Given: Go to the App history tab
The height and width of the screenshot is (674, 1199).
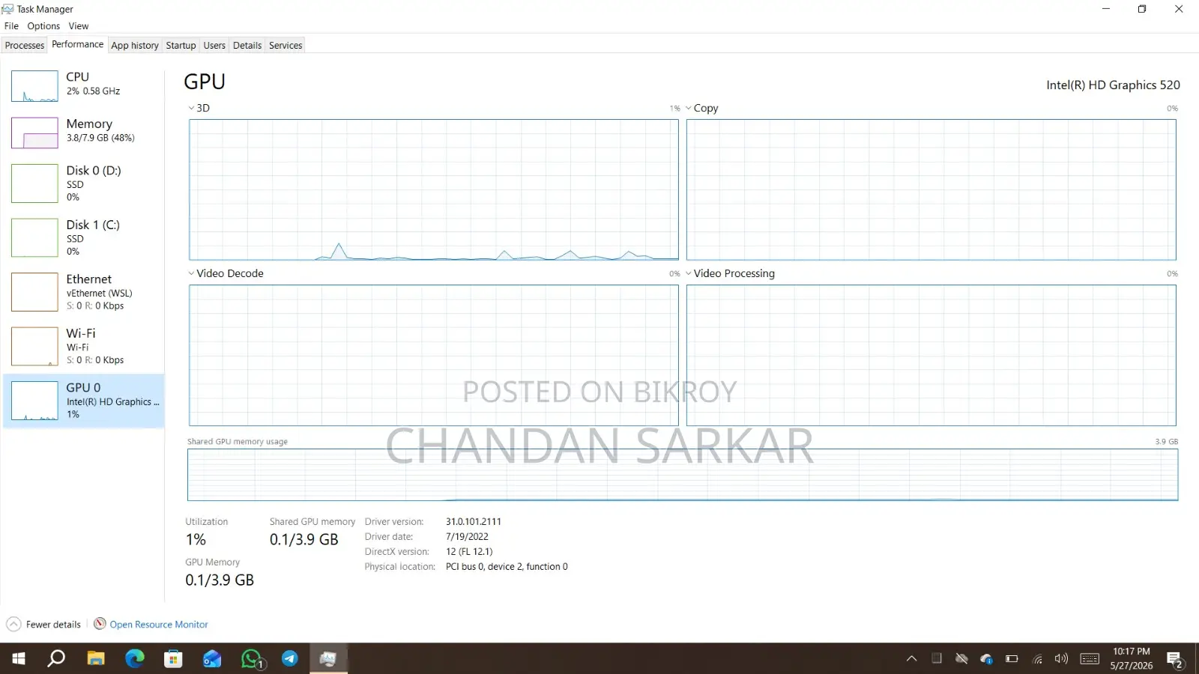Looking at the screenshot, I should 135,46.
